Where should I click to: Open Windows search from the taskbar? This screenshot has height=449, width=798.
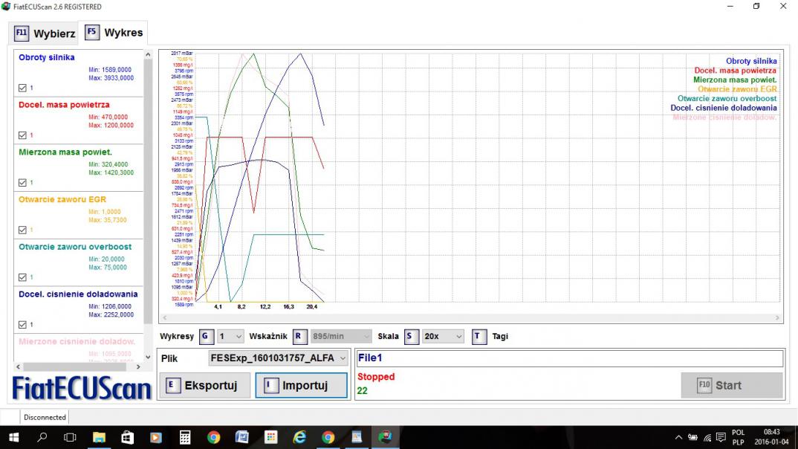pos(42,437)
